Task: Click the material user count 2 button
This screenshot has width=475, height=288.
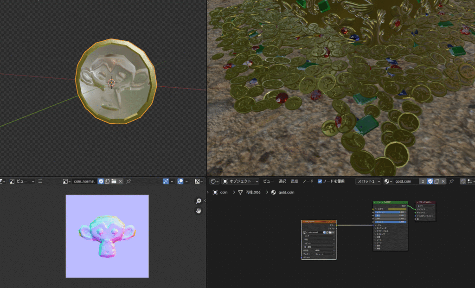Action: point(423,181)
